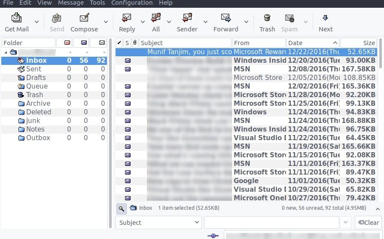Select the Junk folder
Image resolution: width=384 pixels, height=239 pixels.
[x=54, y=121]
